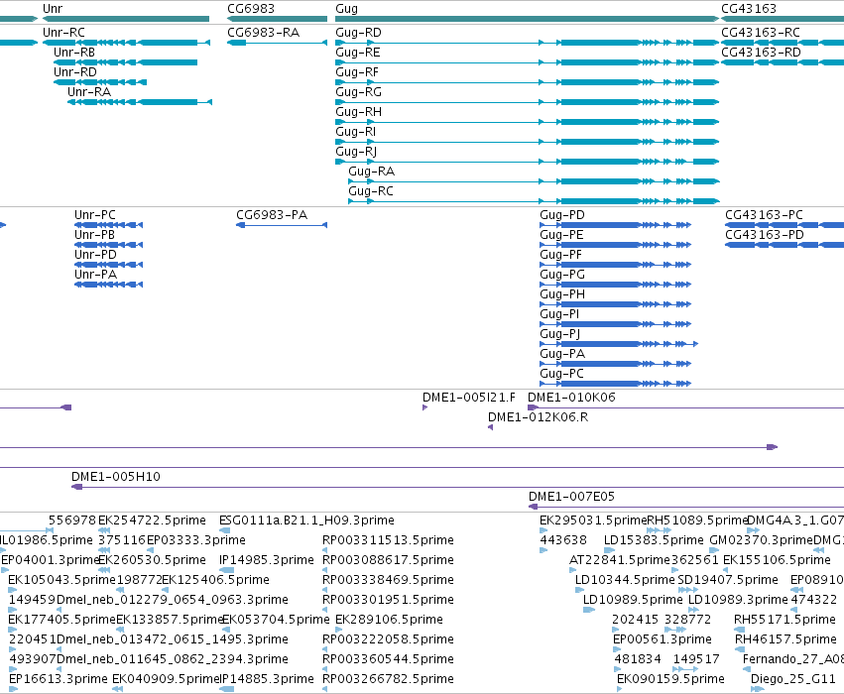Select the Unr-PD protein label
This screenshot has height=694, width=844.
click(95, 255)
